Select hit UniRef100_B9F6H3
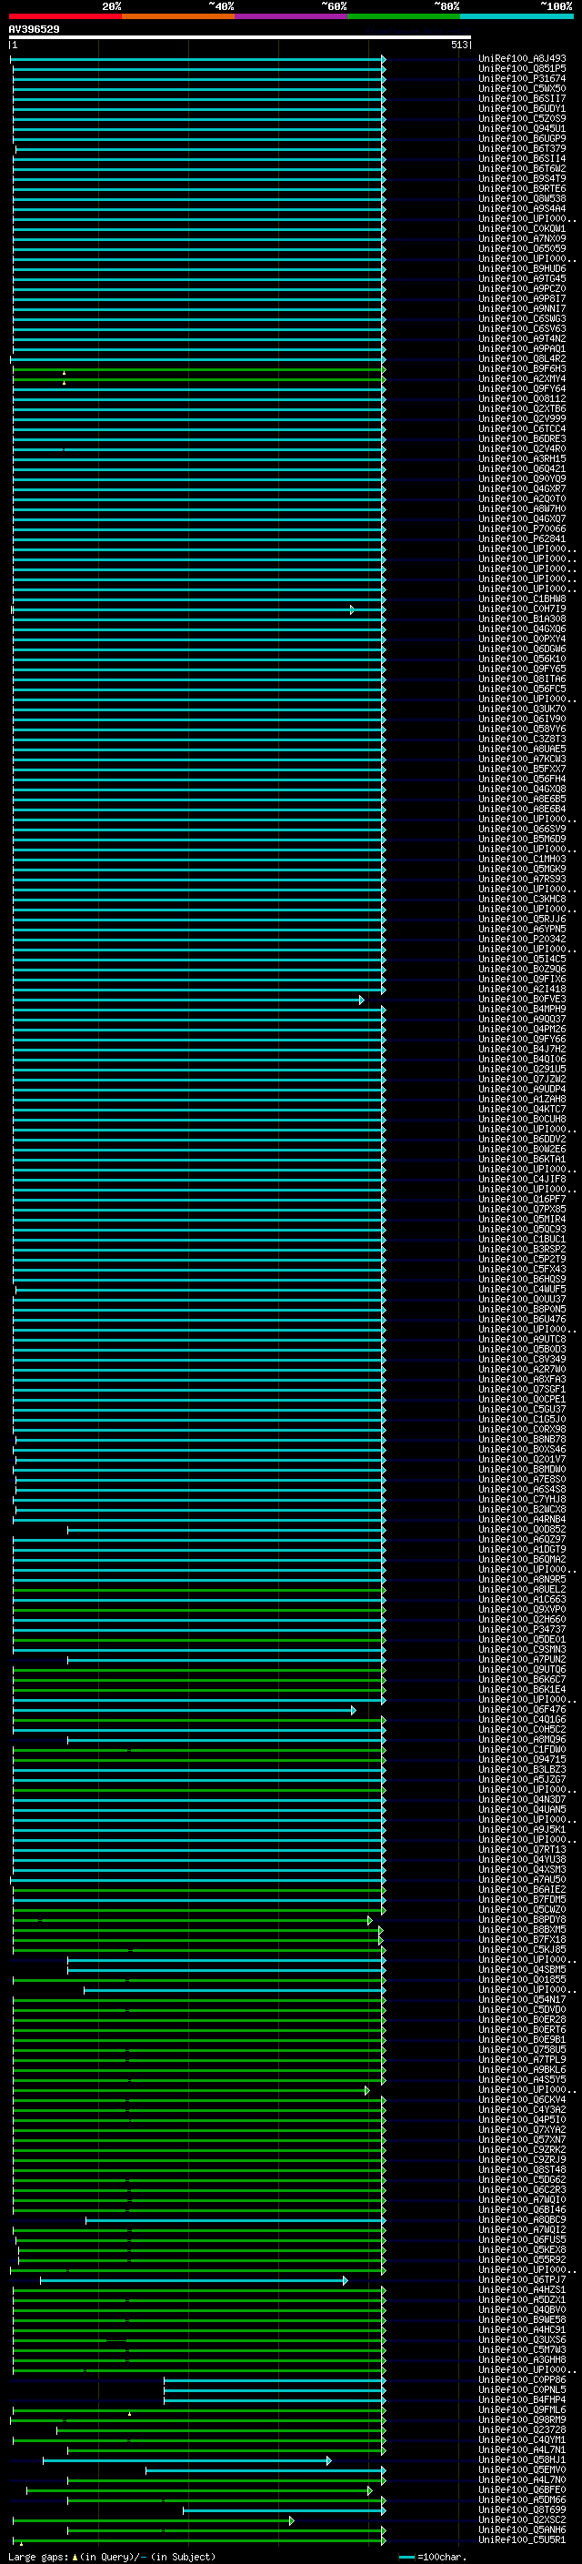The width and height of the screenshot is (582, 2564). click(522, 369)
